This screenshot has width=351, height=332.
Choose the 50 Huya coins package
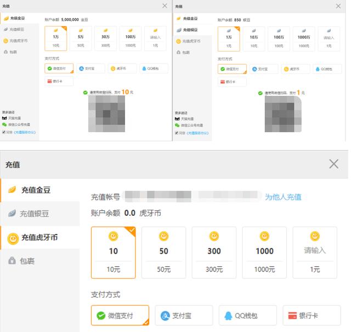tap(163, 253)
